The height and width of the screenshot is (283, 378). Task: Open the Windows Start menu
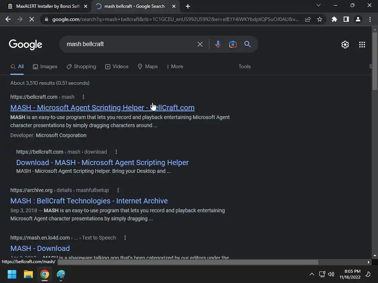point(12,274)
